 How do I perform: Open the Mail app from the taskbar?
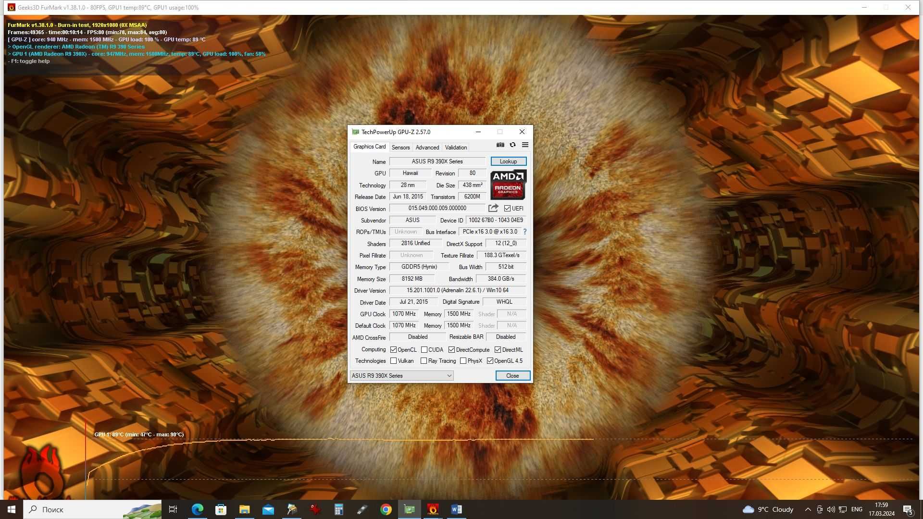pos(268,509)
